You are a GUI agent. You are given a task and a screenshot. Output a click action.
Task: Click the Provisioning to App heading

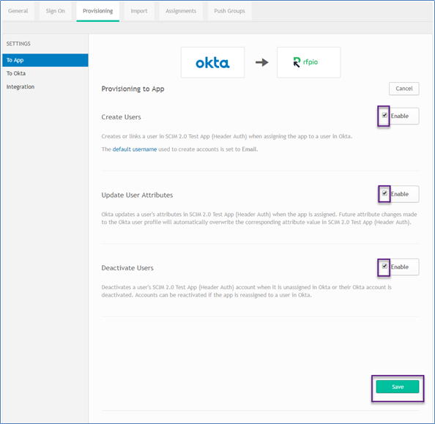pyautogui.click(x=133, y=89)
